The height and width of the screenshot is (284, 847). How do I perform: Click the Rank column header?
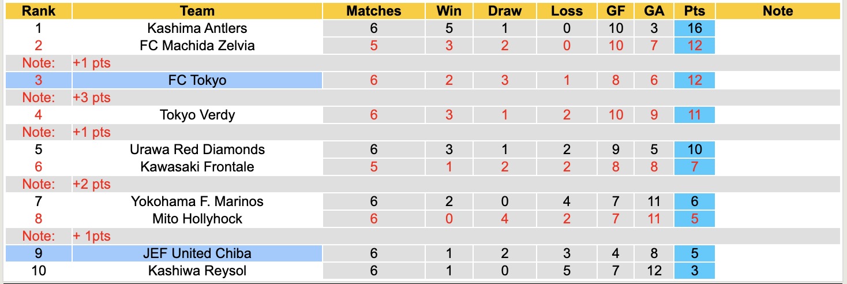point(39,11)
